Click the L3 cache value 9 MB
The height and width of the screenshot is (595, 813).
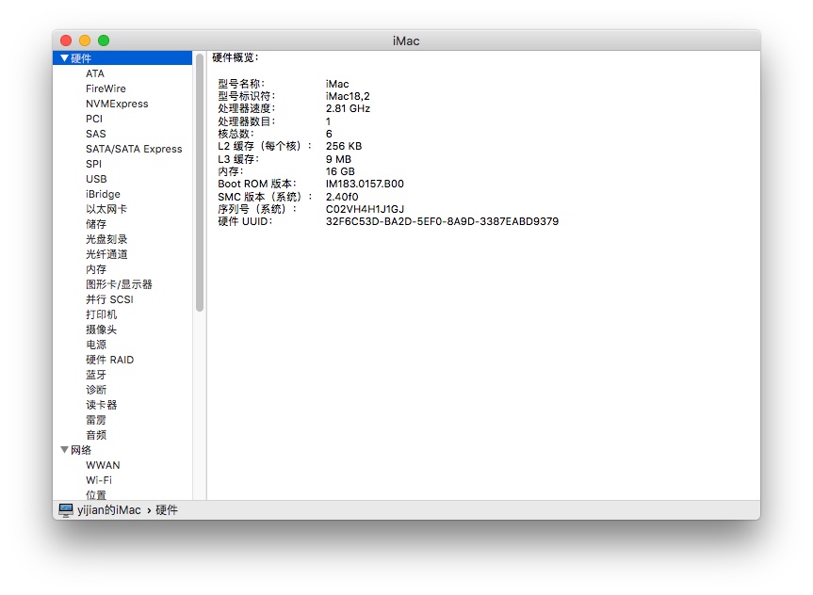pyautogui.click(x=338, y=158)
